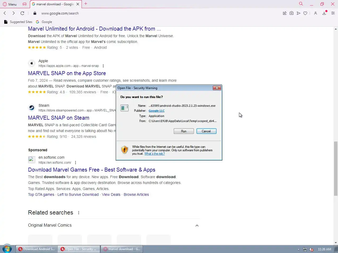Open Google bookmark in bookmarks bar
This screenshot has width=338, height=253.
point(44,22)
